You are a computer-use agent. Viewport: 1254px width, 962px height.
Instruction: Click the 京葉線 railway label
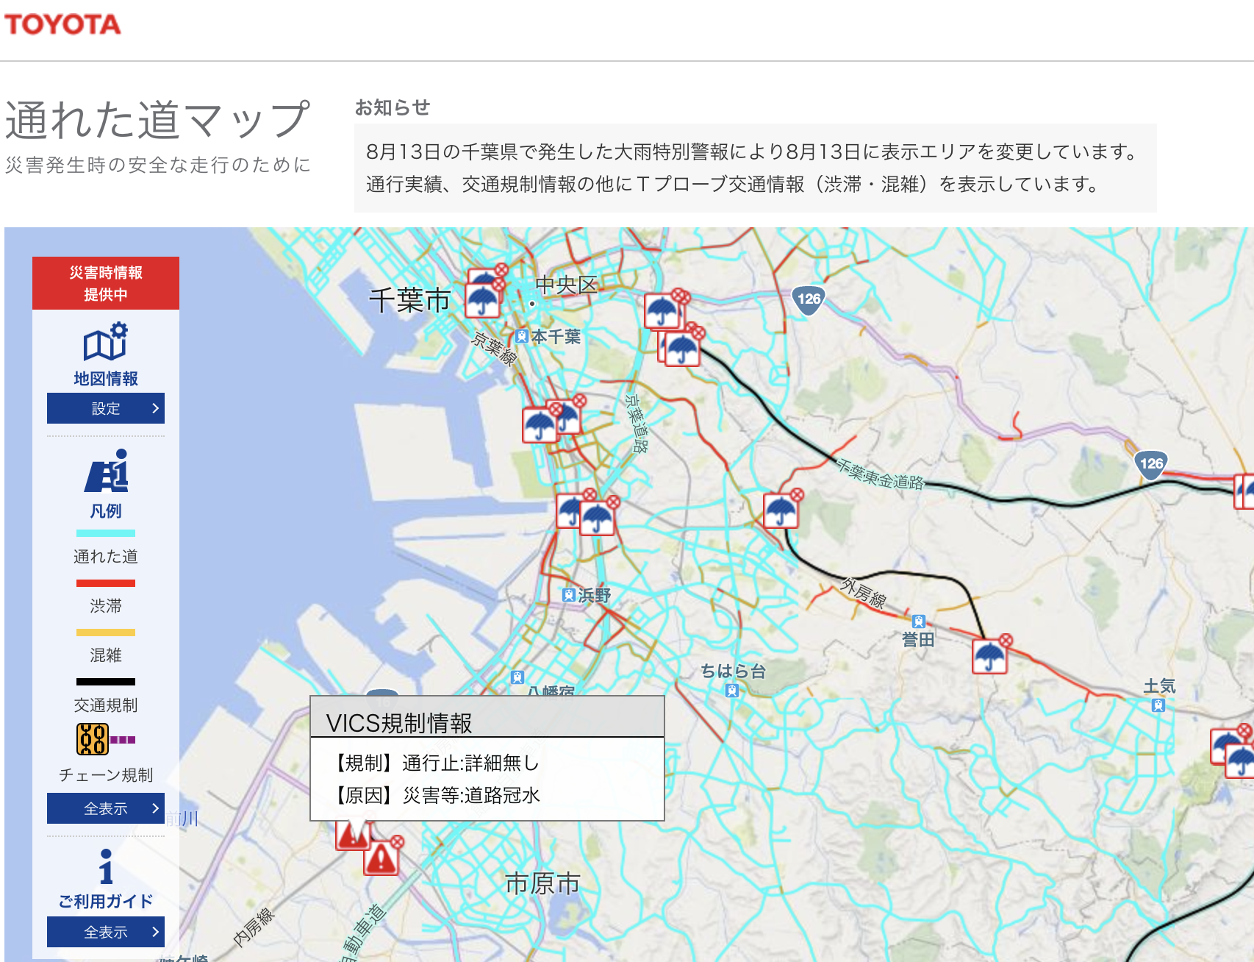coord(495,349)
